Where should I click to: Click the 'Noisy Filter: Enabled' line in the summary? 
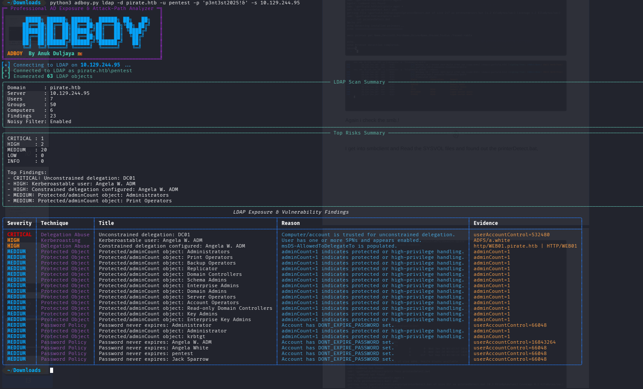pos(39,121)
